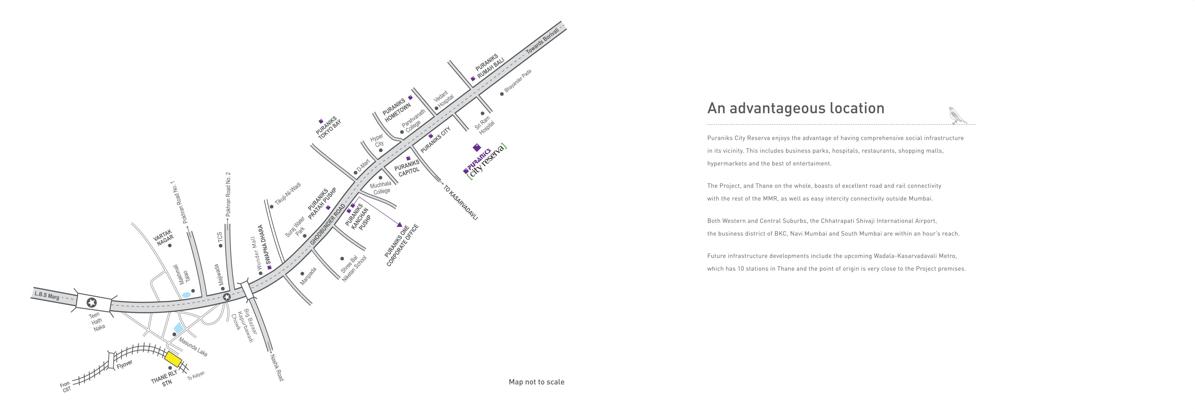Click the 'PURANIKS KANCHAN PUSHP' label

coord(358,217)
